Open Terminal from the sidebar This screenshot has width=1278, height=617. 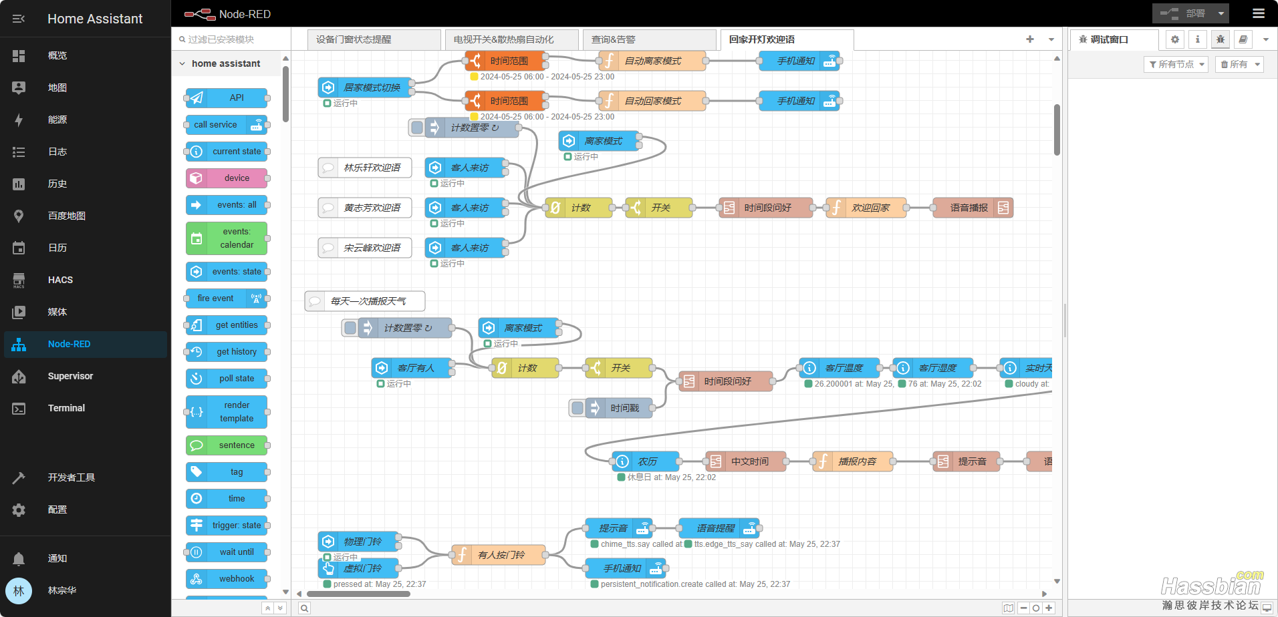[x=86, y=408]
